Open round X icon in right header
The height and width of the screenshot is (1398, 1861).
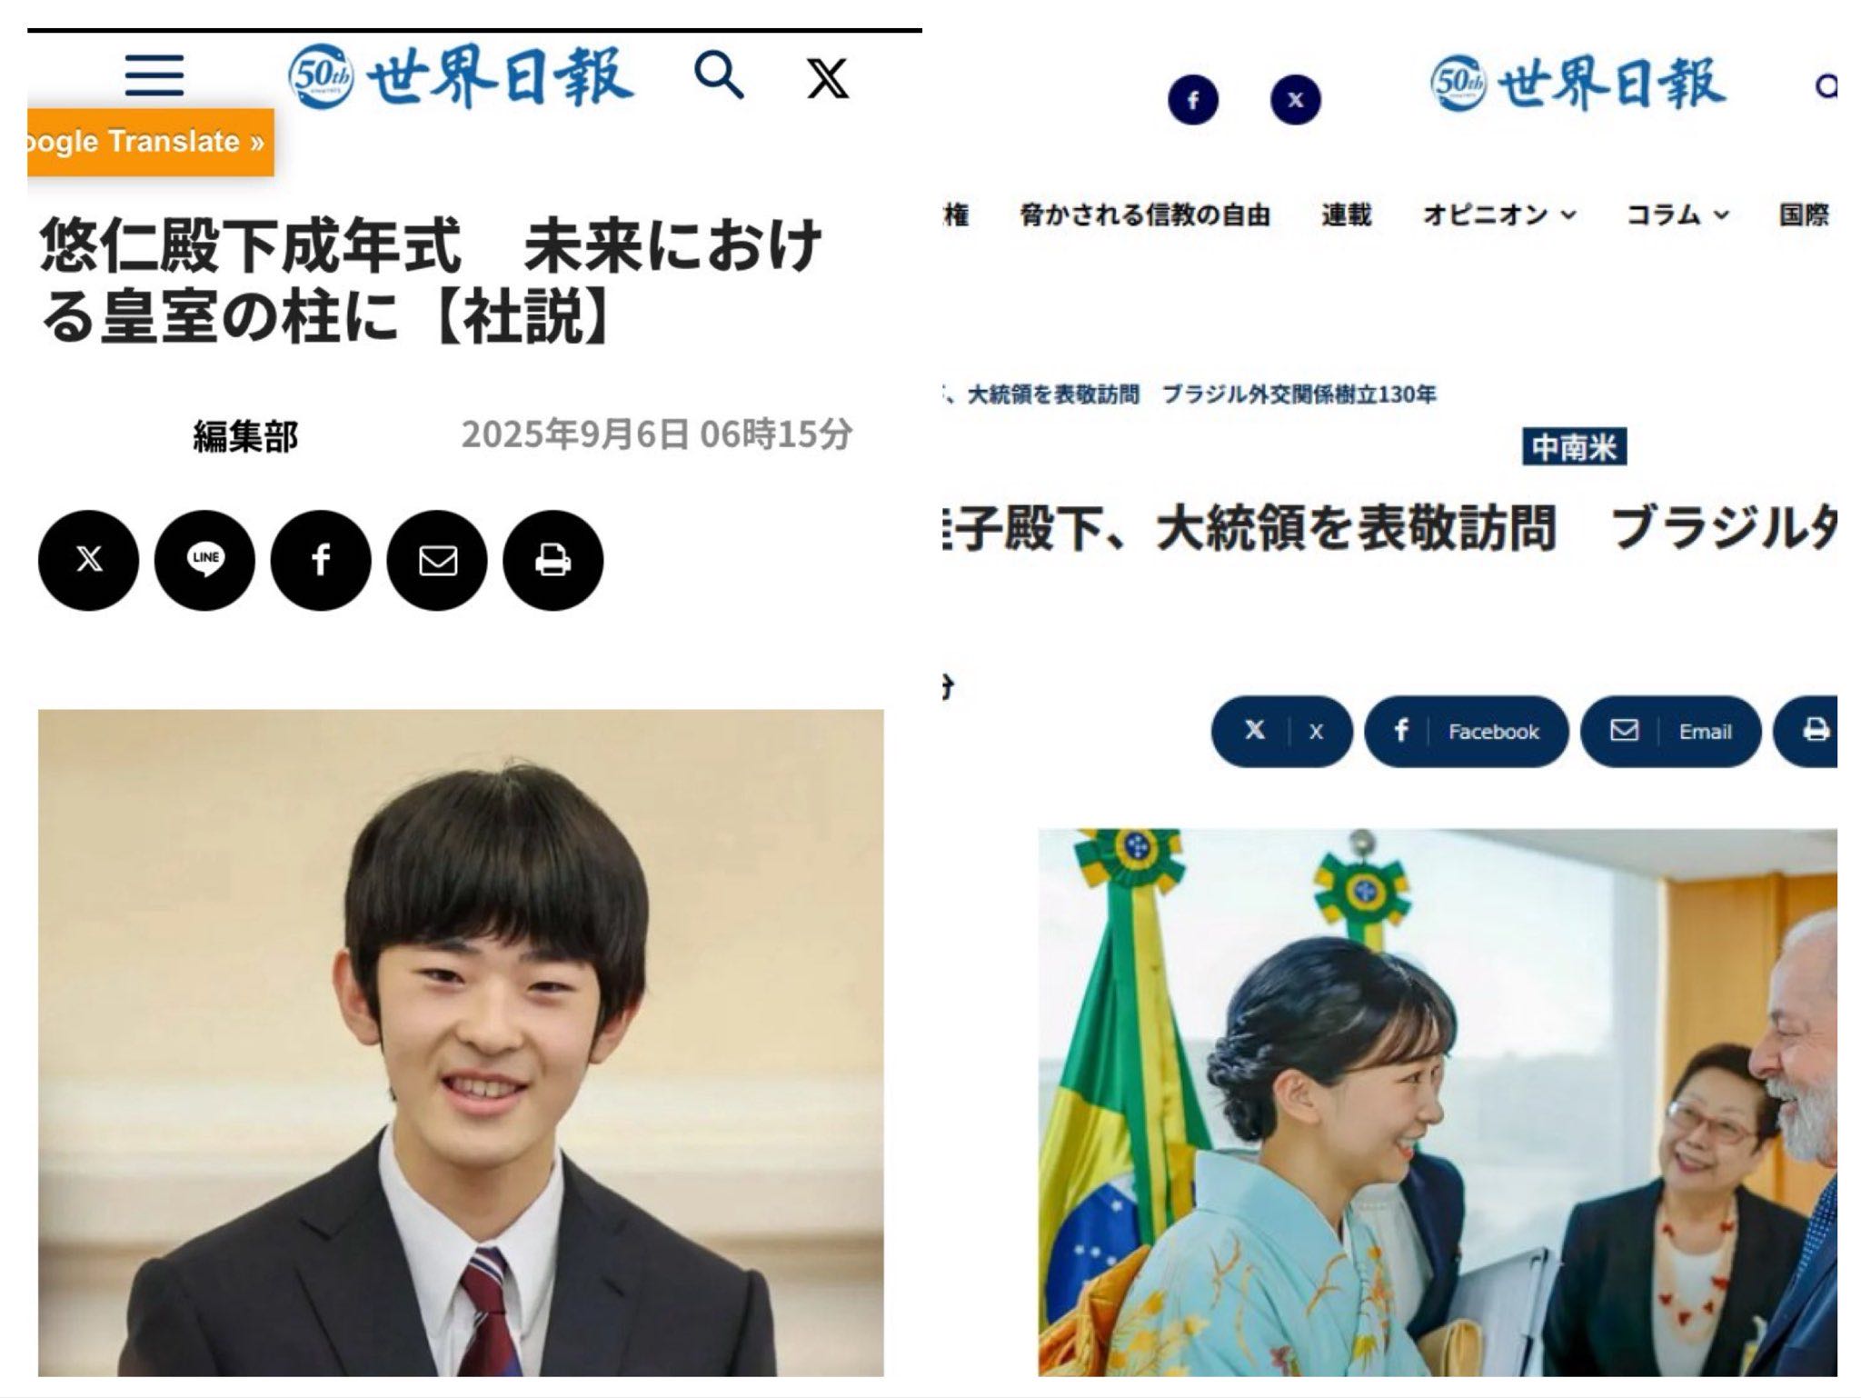pyautogui.click(x=1296, y=100)
